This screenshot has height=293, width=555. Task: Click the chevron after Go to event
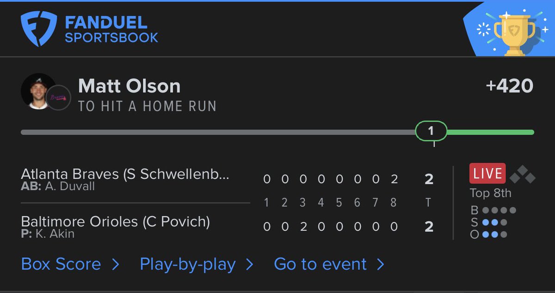(381, 265)
